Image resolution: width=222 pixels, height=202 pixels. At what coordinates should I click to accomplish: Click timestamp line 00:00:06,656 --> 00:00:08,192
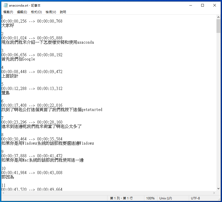click(32, 55)
